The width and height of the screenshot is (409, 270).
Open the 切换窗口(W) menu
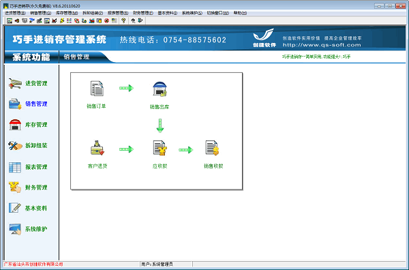pyautogui.click(x=218, y=13)
